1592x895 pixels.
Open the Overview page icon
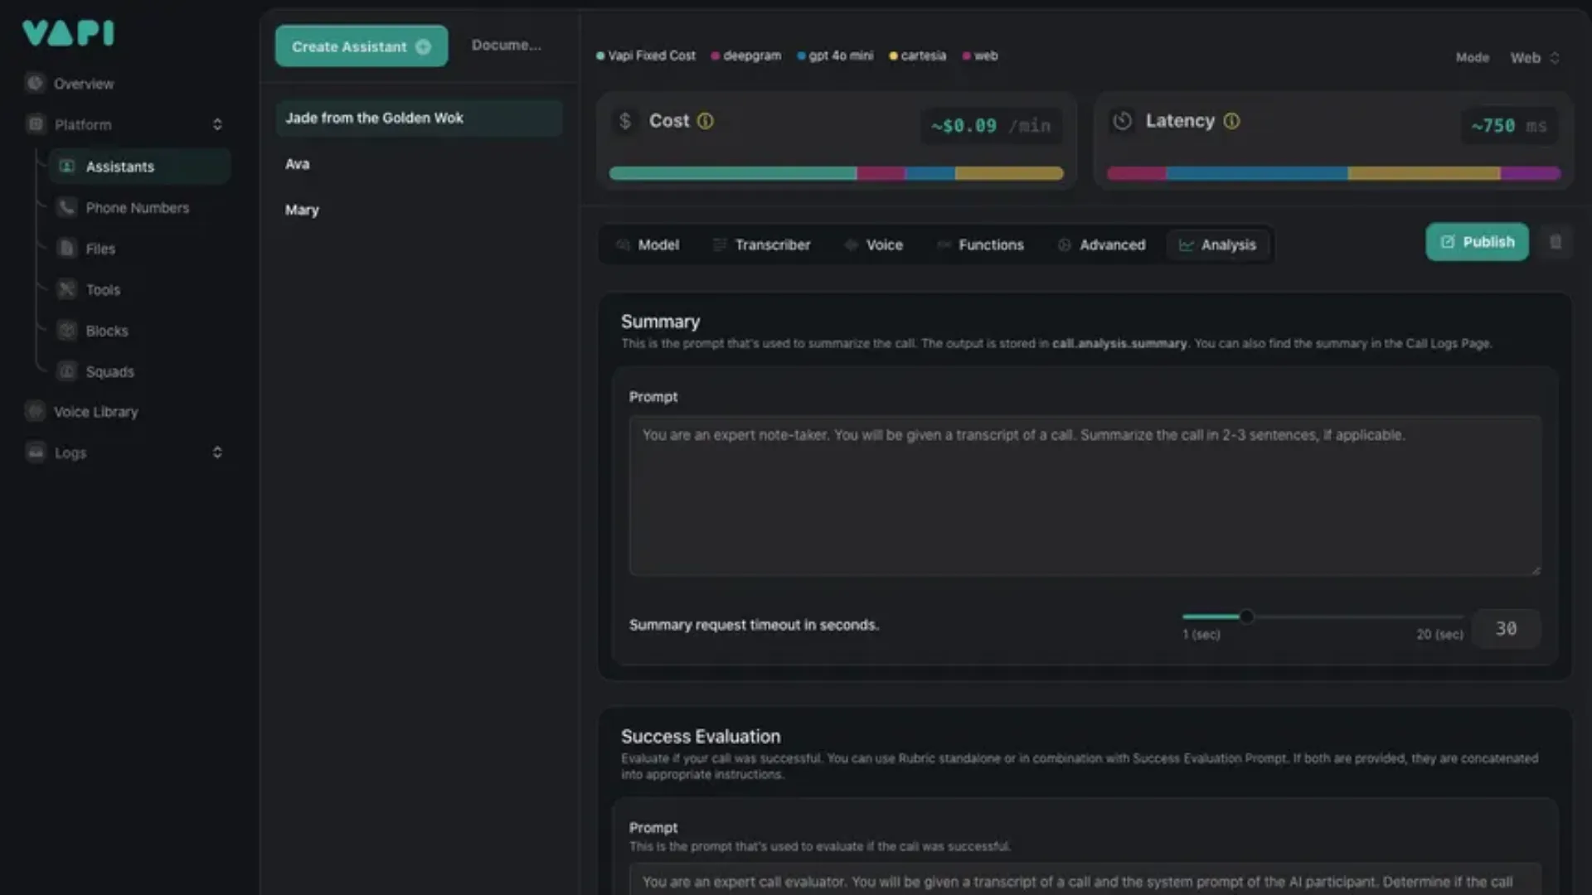pyautogui.click(x=35, y=83)
